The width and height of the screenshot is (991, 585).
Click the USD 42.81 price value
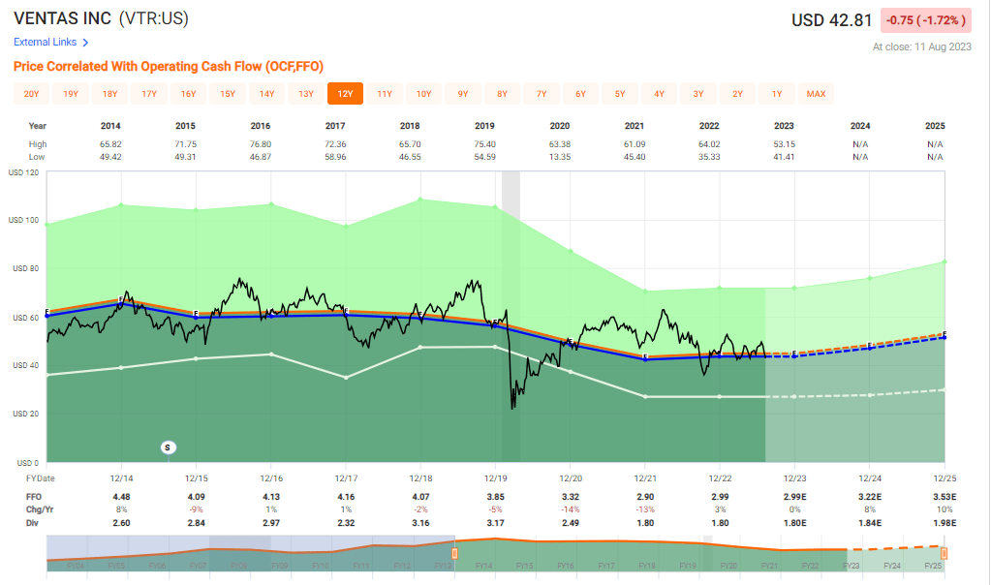coord(832,20)
